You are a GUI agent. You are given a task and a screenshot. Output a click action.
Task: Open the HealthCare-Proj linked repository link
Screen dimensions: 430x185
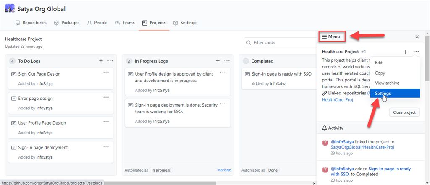click(337, 100)
